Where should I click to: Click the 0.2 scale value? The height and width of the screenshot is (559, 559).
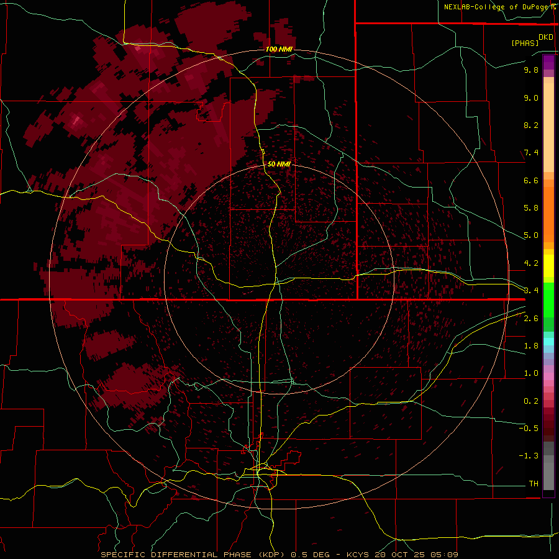coord(531,401)
